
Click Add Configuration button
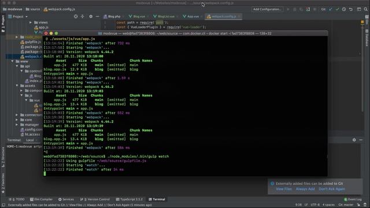coord(267,9)
